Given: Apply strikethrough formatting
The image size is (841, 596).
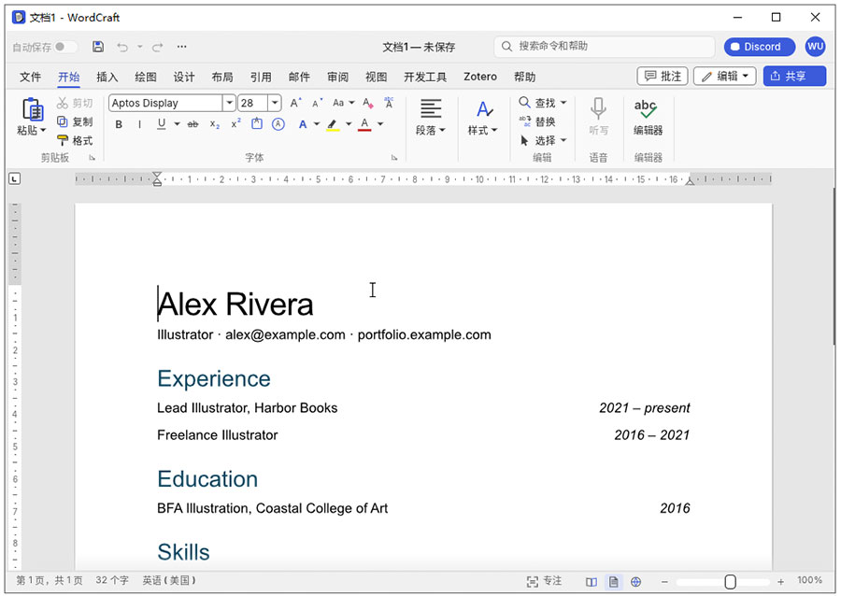Looking at the screenshot, I should pos(192,124).
